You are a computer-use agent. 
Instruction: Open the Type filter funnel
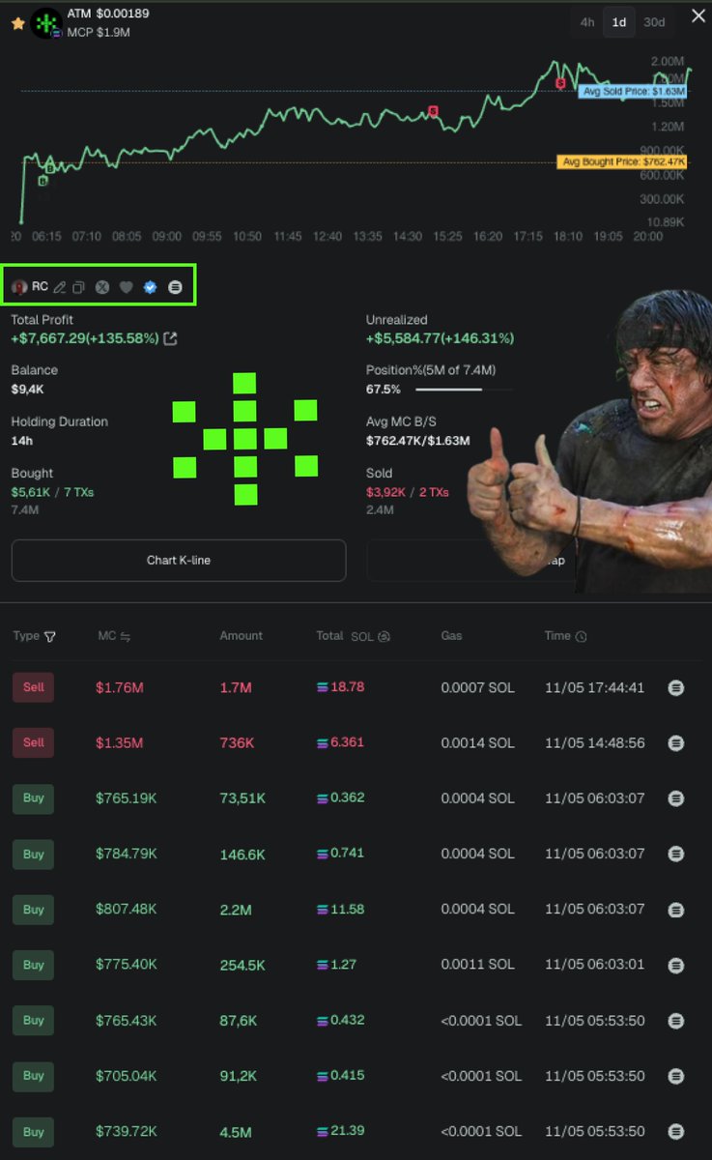pyautogui.click(x=50, y=636)
